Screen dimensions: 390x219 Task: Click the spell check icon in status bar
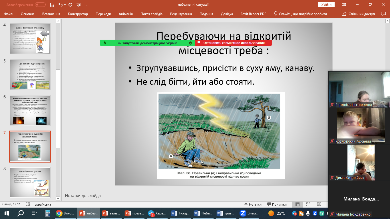(x=28, y=204)
